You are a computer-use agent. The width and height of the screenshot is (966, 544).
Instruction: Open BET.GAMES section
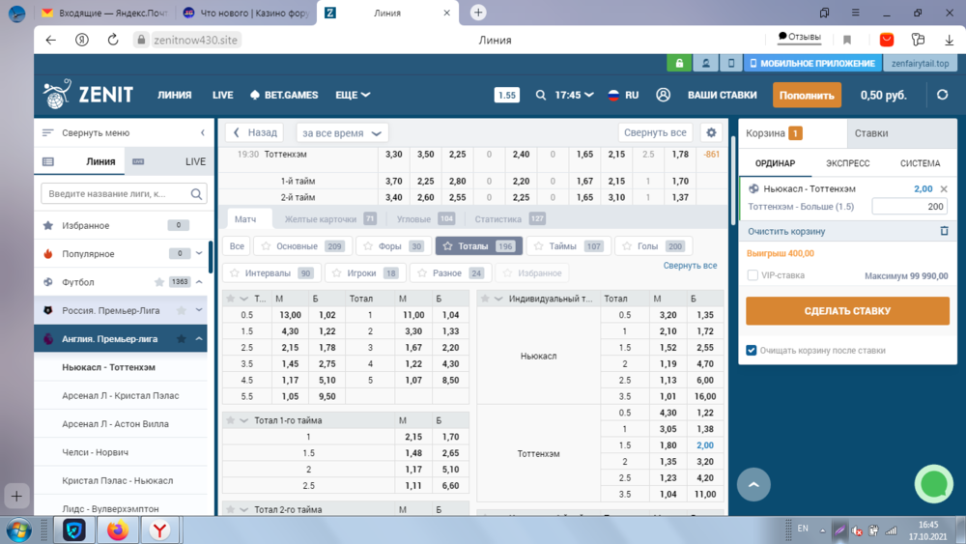[284, 95]
